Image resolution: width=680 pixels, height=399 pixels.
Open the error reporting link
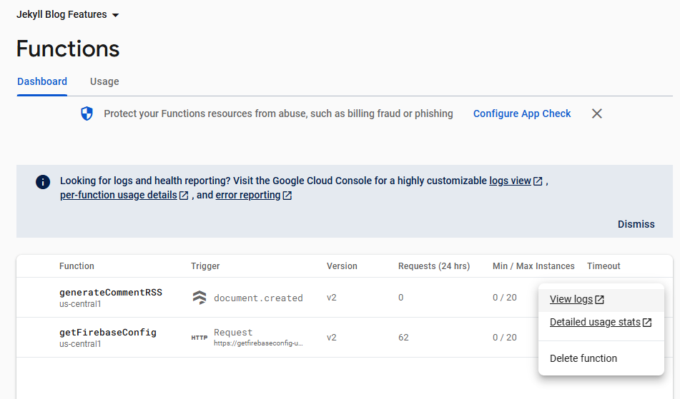(x=248, y=195)
